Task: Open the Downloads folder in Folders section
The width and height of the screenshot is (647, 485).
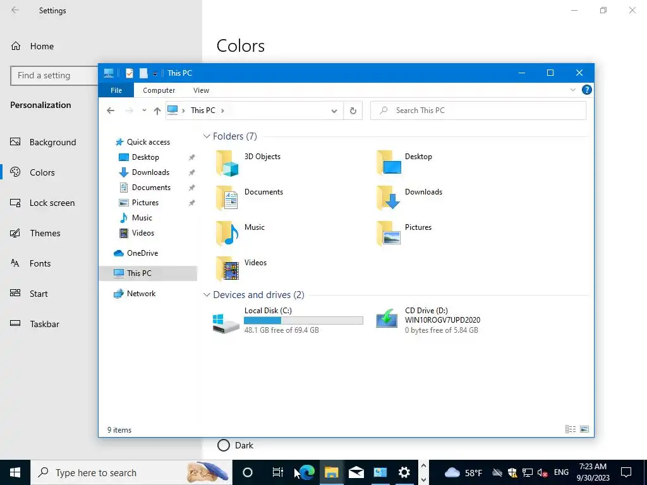Action: click(409, 198)
